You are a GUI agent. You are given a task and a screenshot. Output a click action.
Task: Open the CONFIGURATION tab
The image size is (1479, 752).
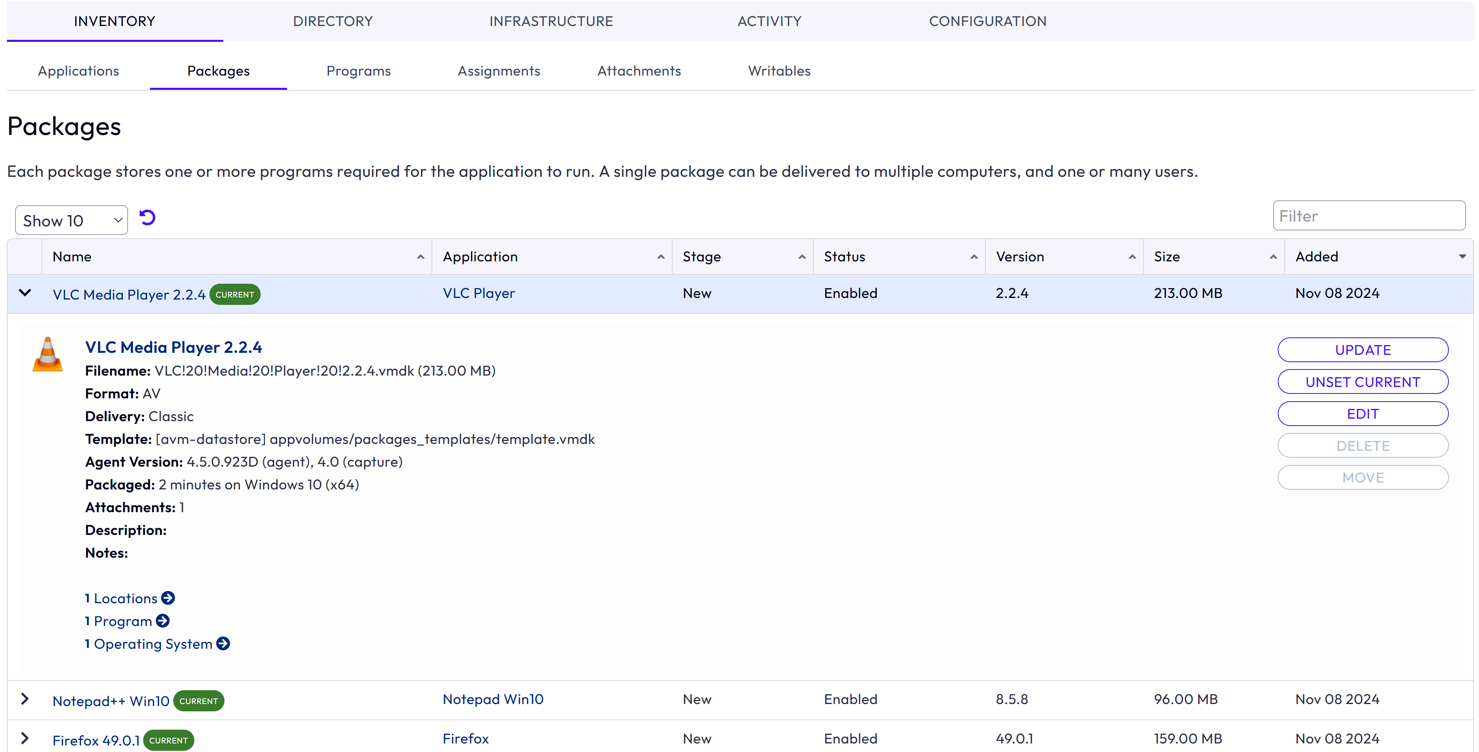coord(987,21)
